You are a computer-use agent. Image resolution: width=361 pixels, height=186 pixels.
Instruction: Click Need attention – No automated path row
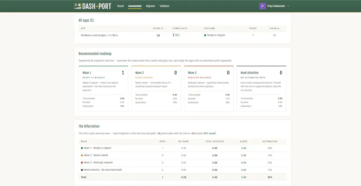(x=182, y=170)
